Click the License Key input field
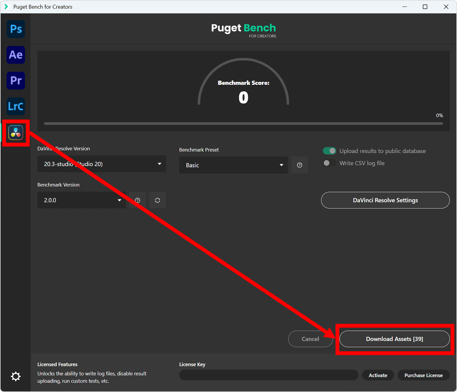This screenshot has width=457, height=392. click(268, 375)
